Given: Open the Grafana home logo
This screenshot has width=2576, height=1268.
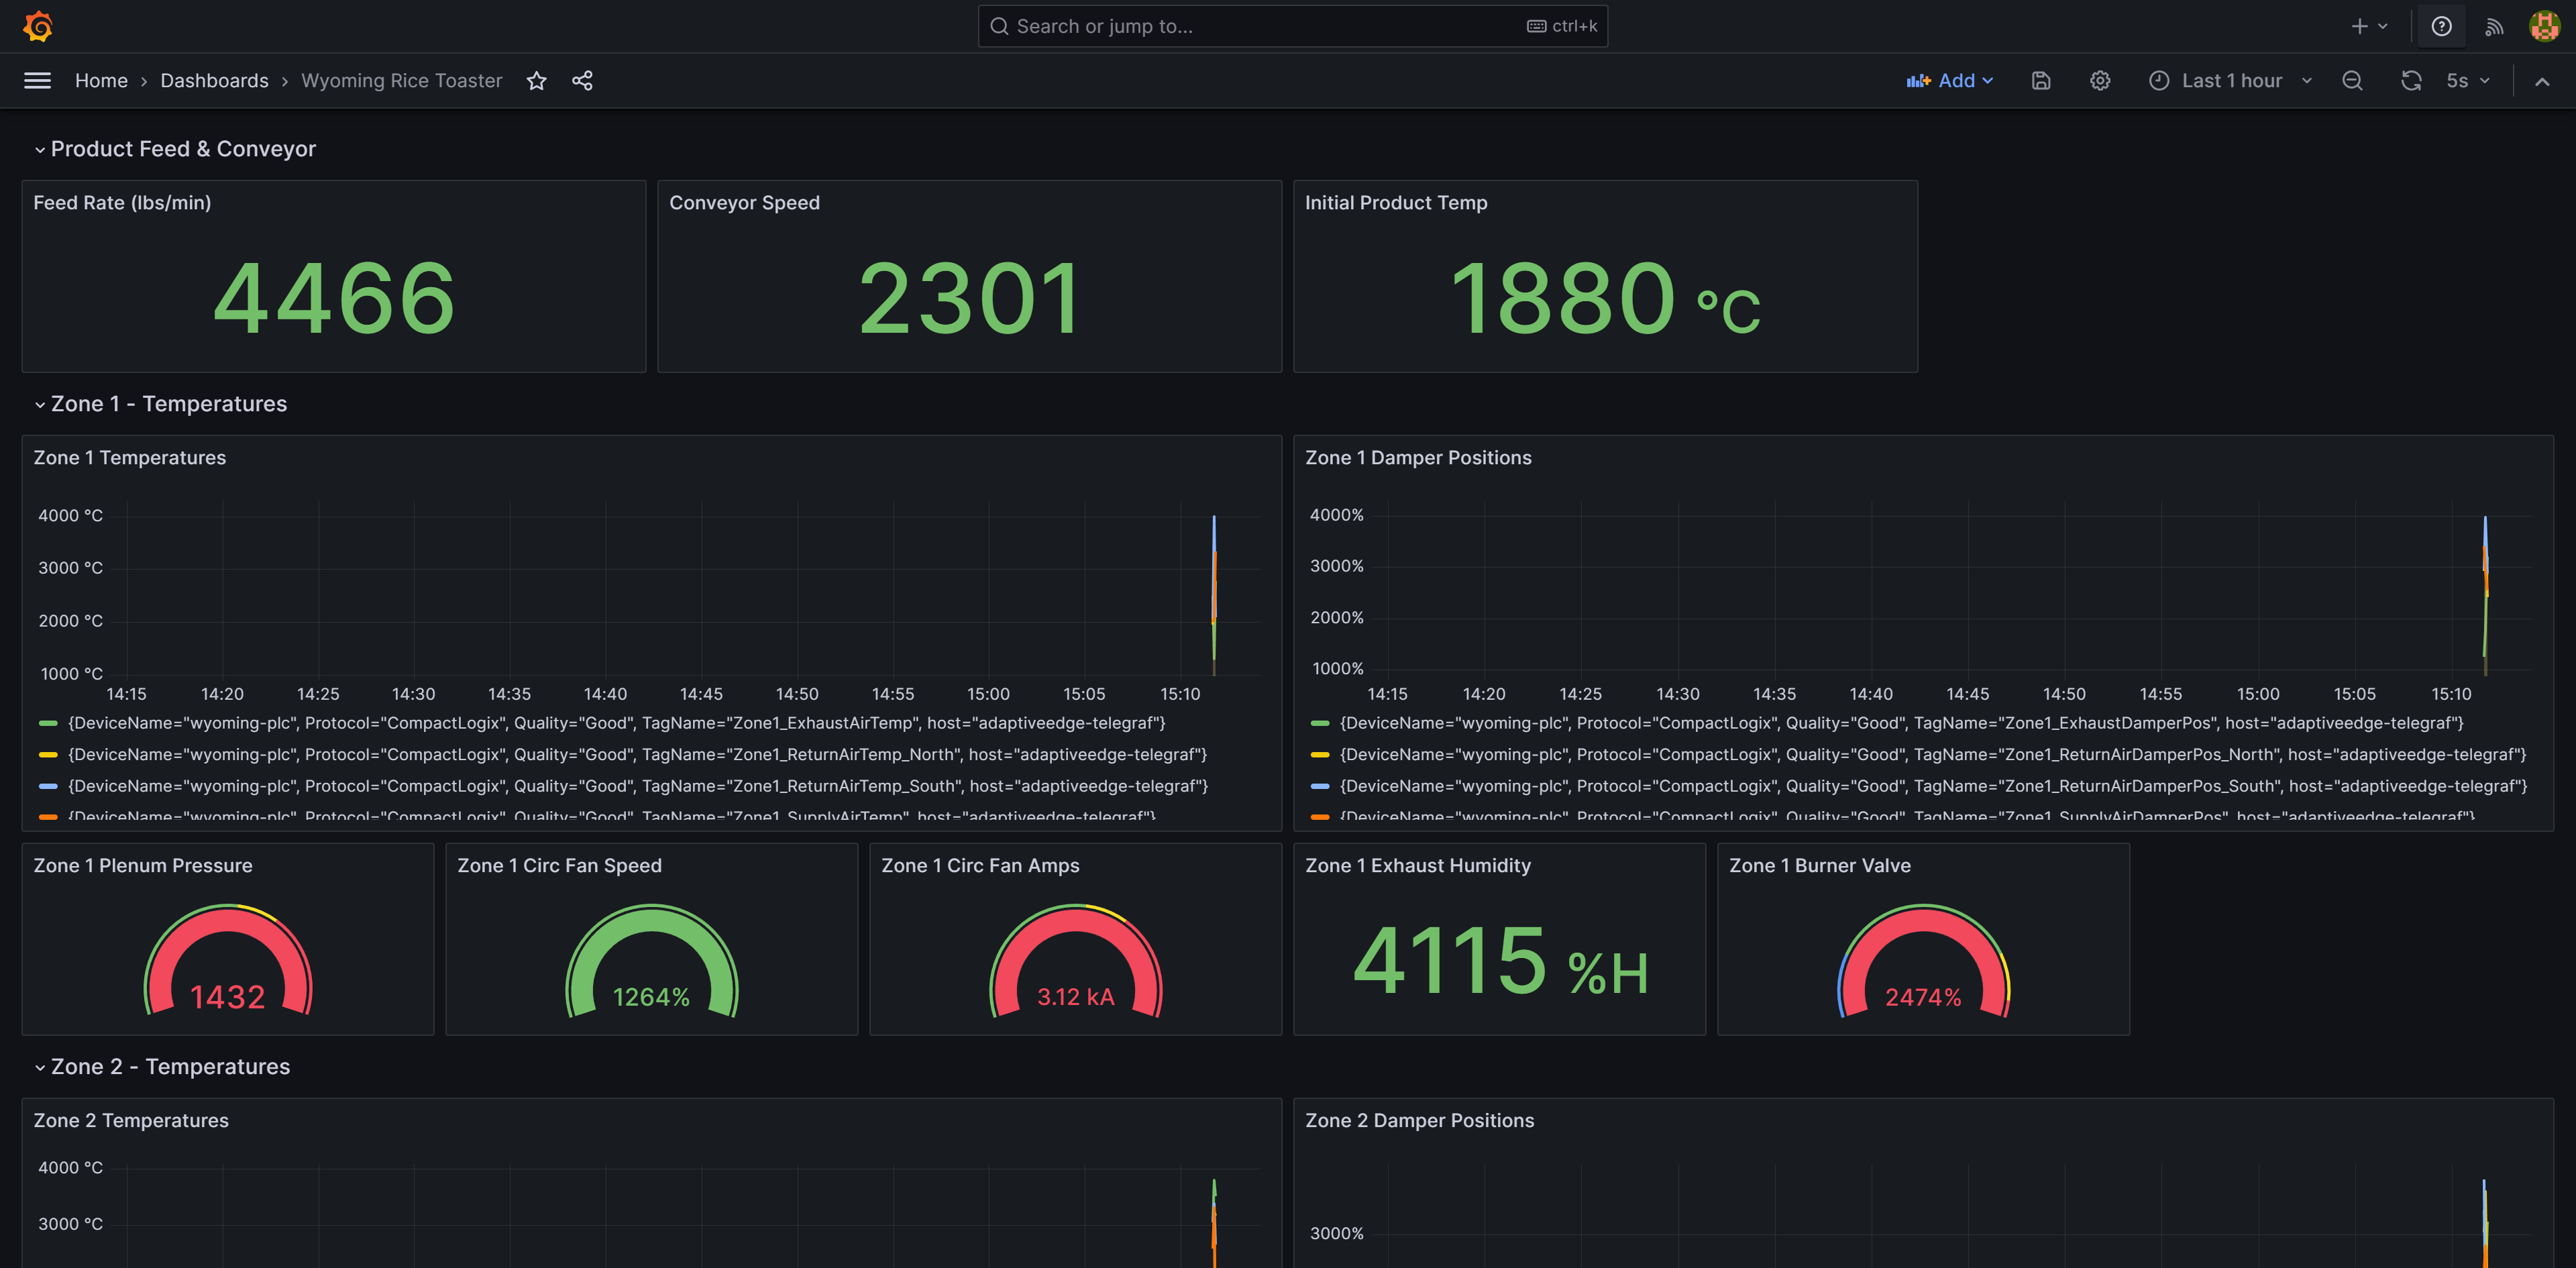Looking at the screenshot, I should coord(37,26).
